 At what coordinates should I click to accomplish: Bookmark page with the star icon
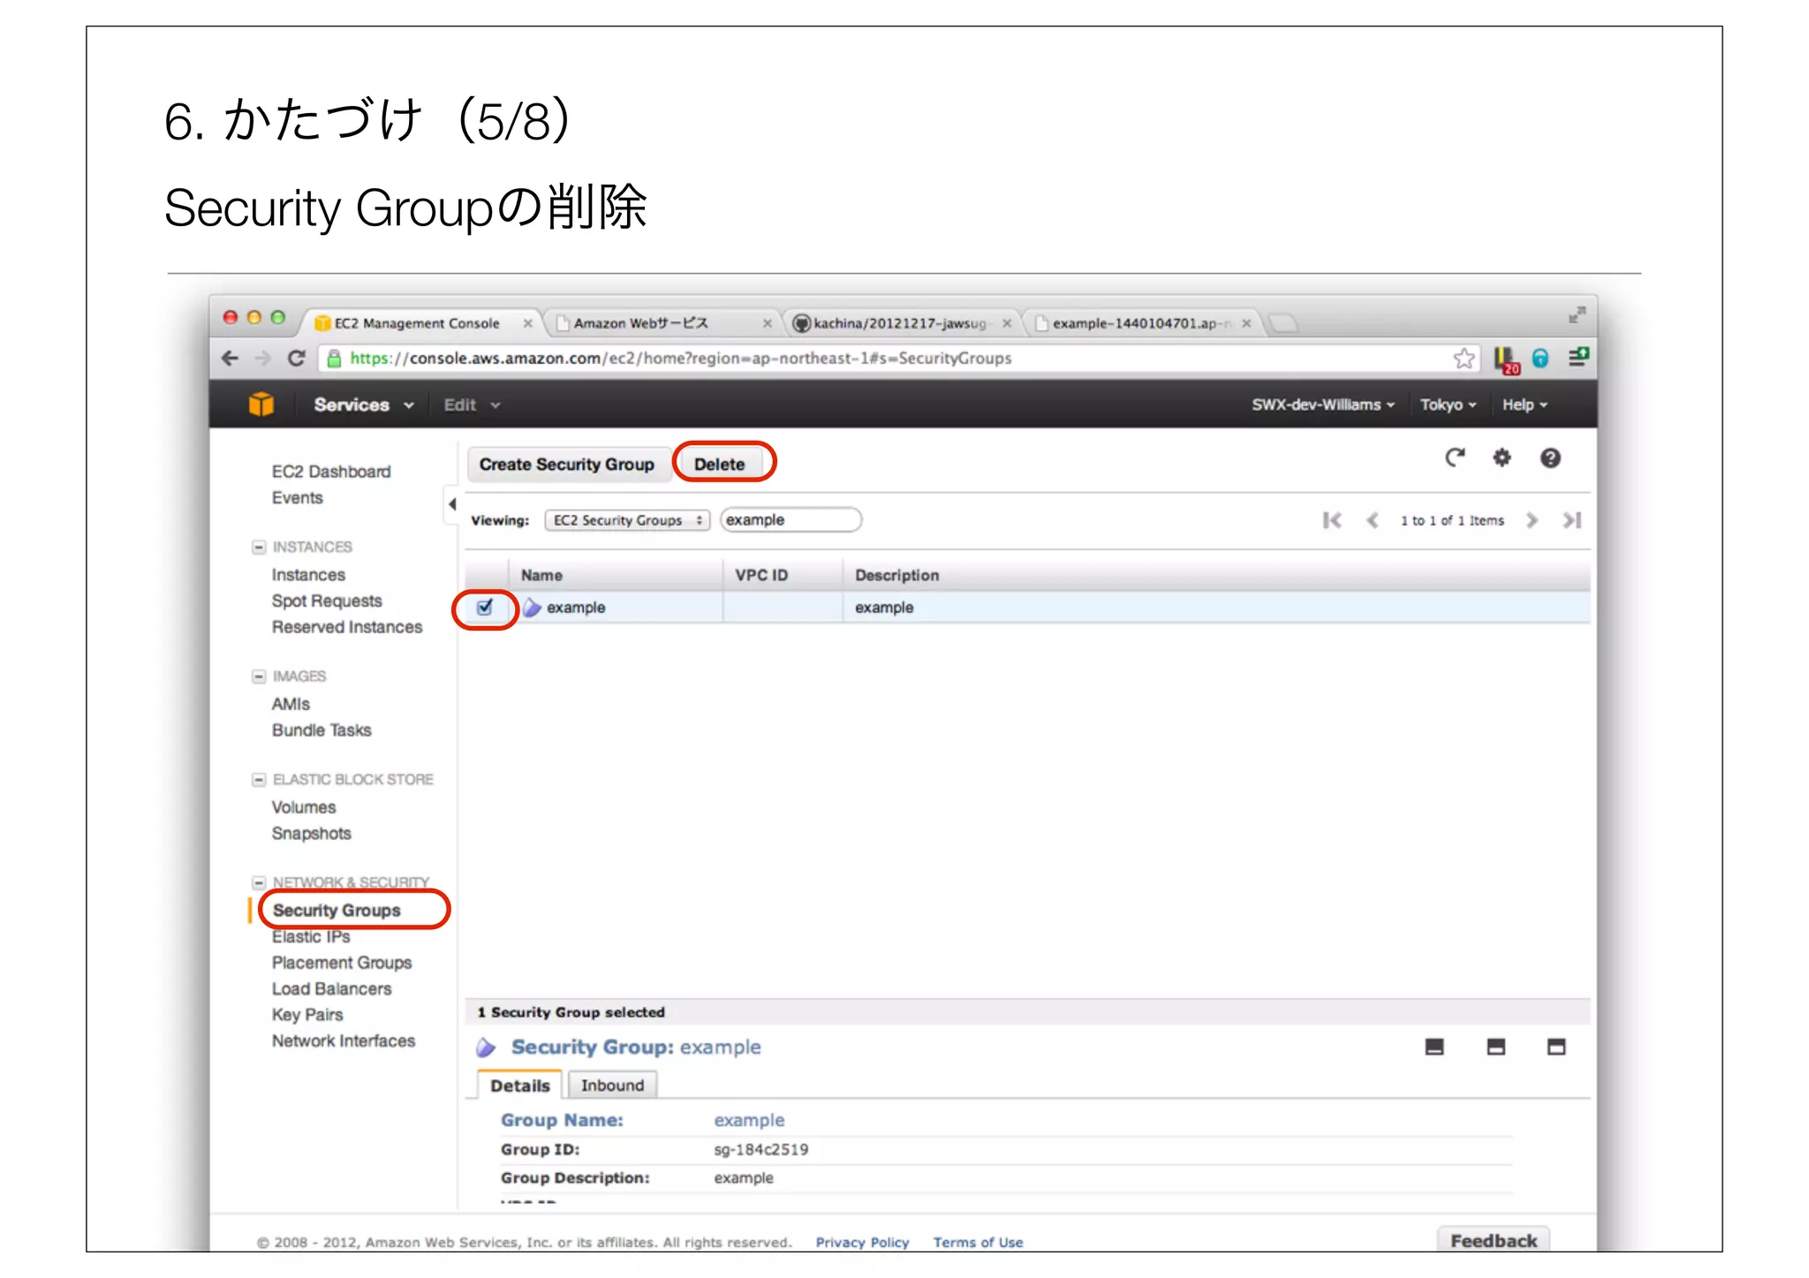coord(1464,358)
